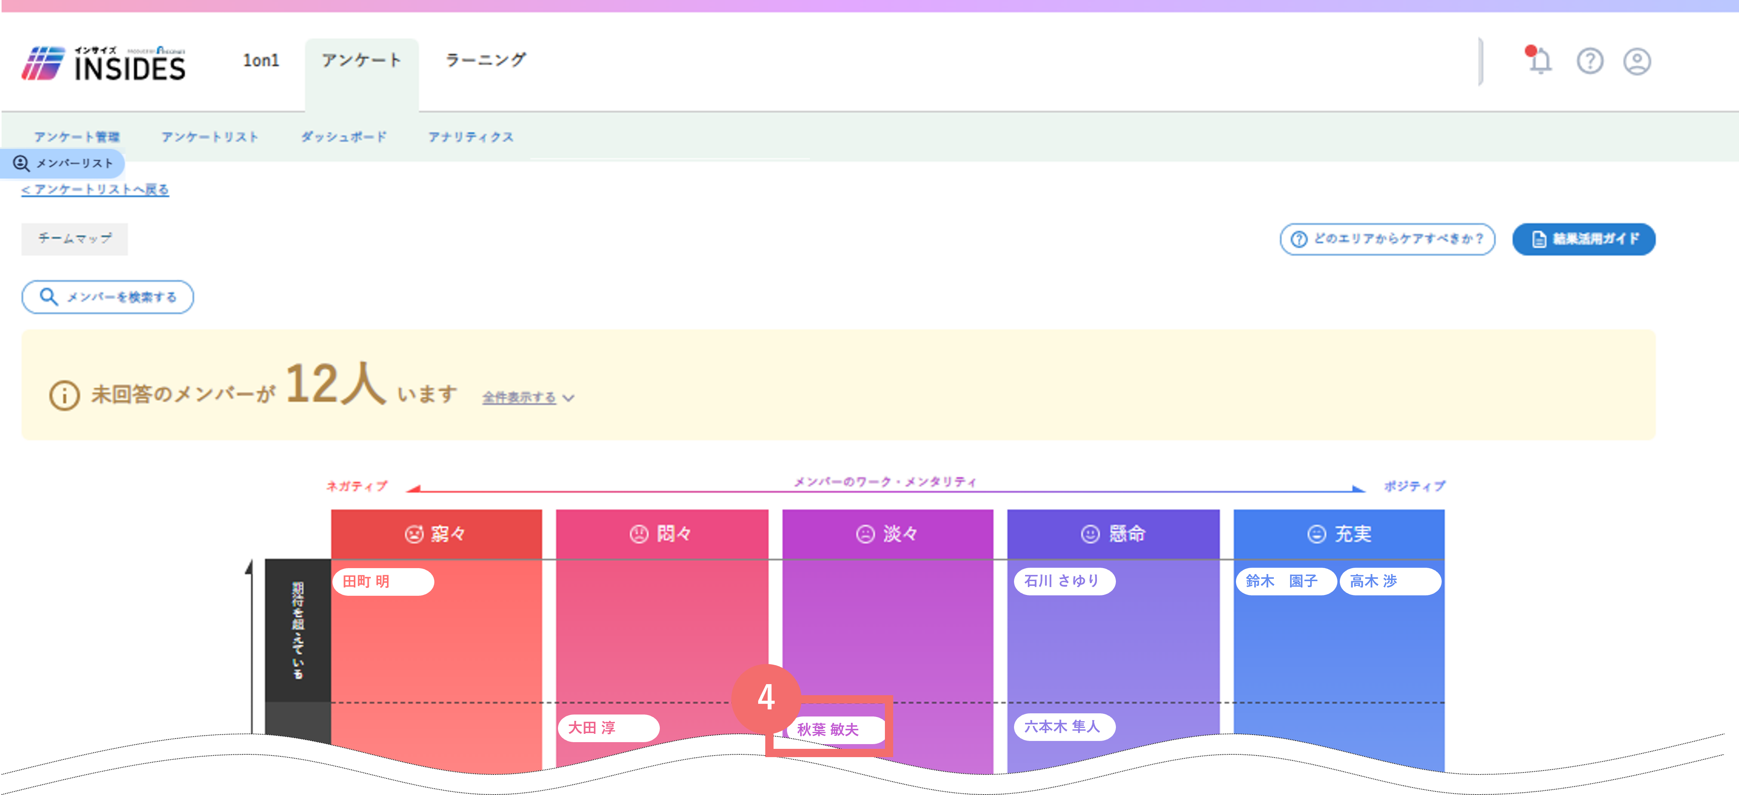Go to アナリティクス submenu item

click(x=471, y=137)
